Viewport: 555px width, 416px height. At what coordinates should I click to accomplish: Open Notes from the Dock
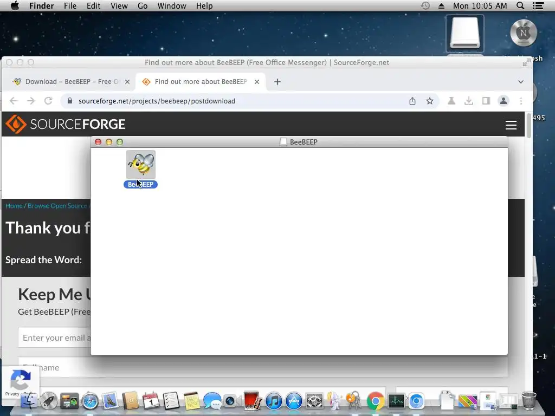[192, 401]
